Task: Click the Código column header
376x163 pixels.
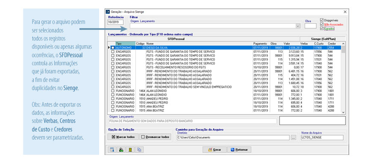Action: [141, 44]
